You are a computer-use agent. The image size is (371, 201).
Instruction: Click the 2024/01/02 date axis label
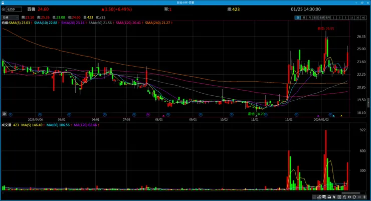coord(321,119)
